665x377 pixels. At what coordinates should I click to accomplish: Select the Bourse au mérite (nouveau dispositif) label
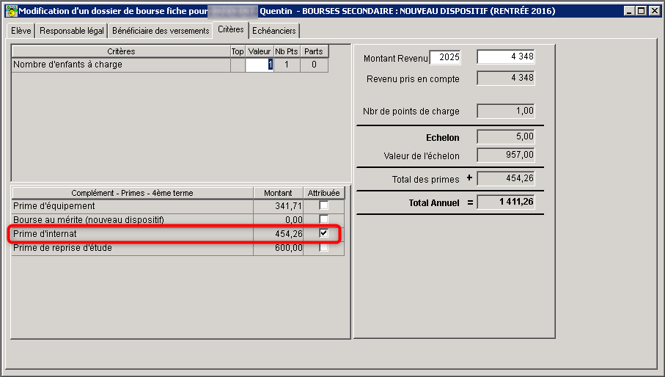[88, 219]
